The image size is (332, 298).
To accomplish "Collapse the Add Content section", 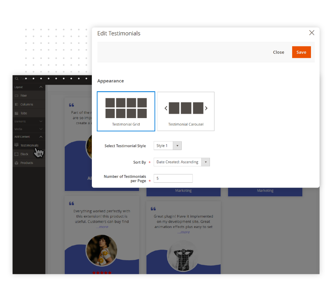I will click(x=41, y=137).
